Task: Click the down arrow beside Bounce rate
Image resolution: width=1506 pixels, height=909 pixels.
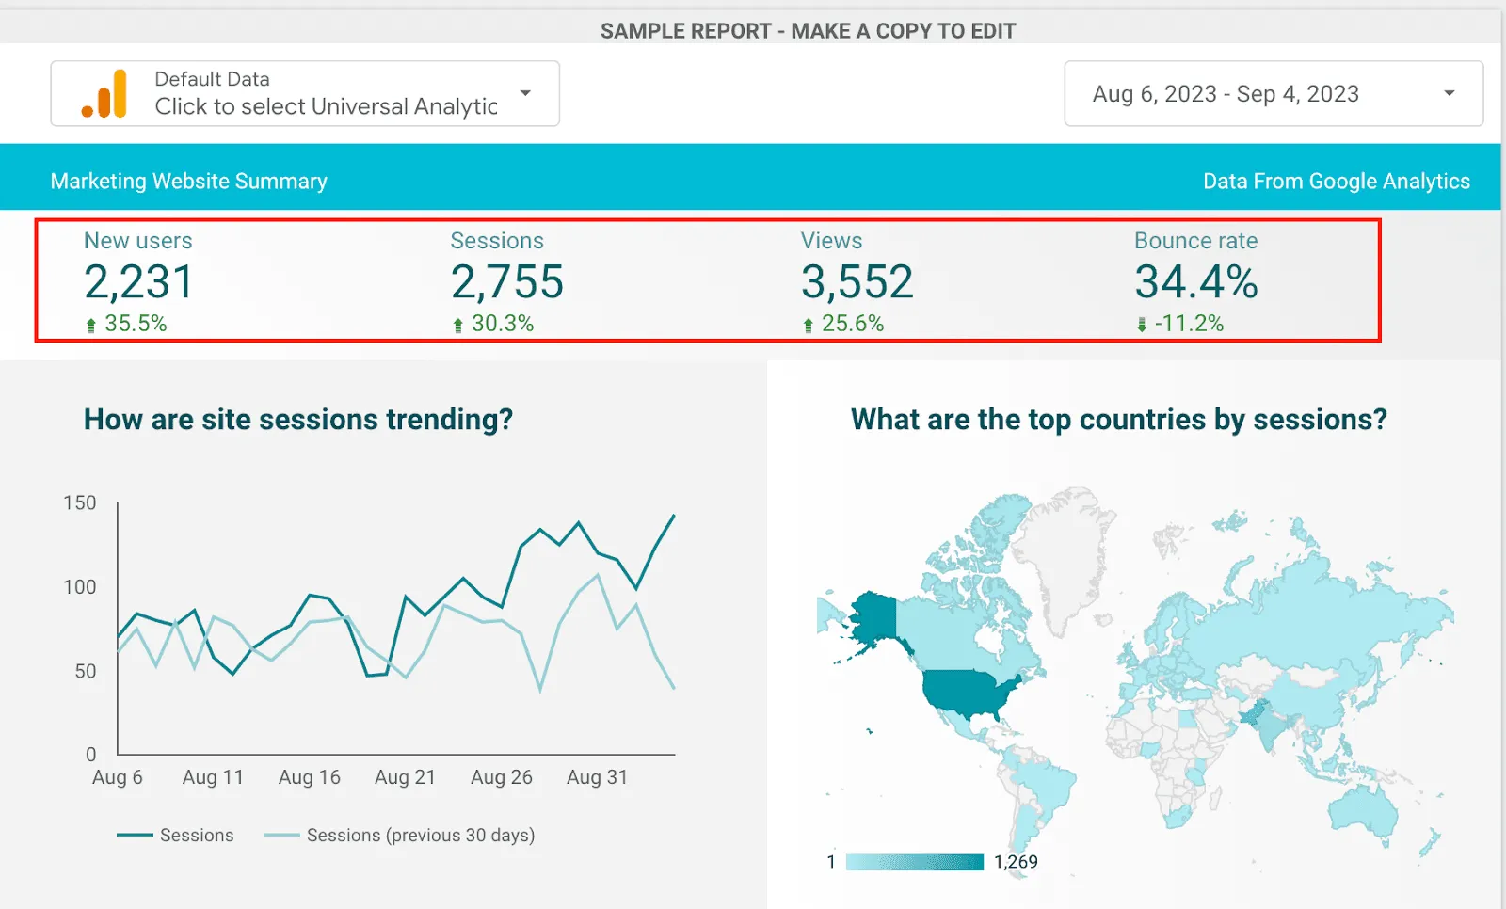Action: coord(1141,323)
